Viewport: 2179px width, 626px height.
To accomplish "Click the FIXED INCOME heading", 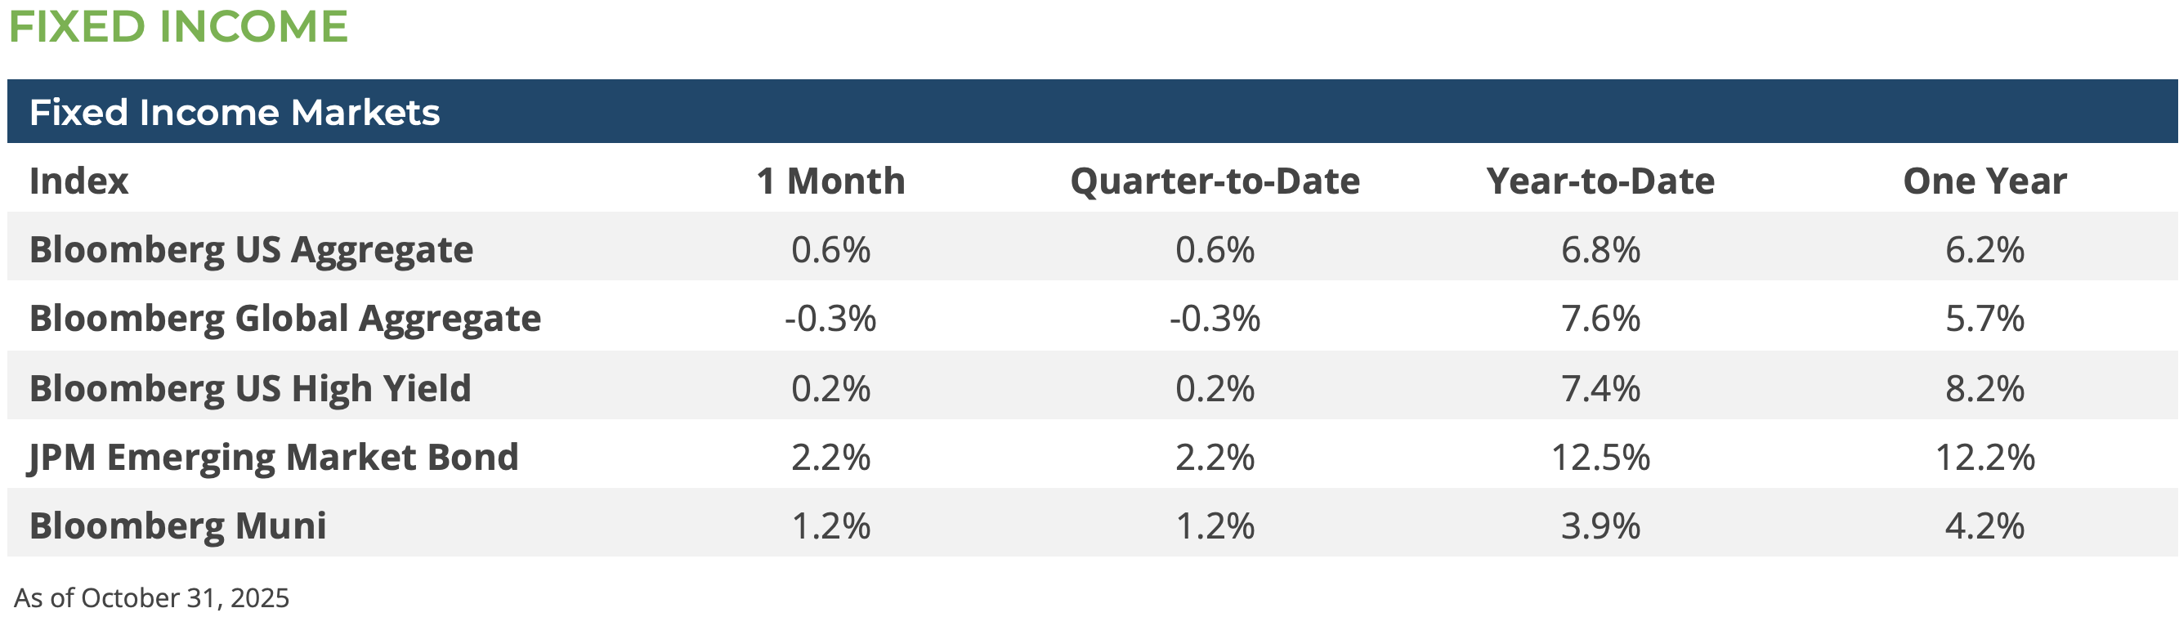I will [x=177, y=26].
